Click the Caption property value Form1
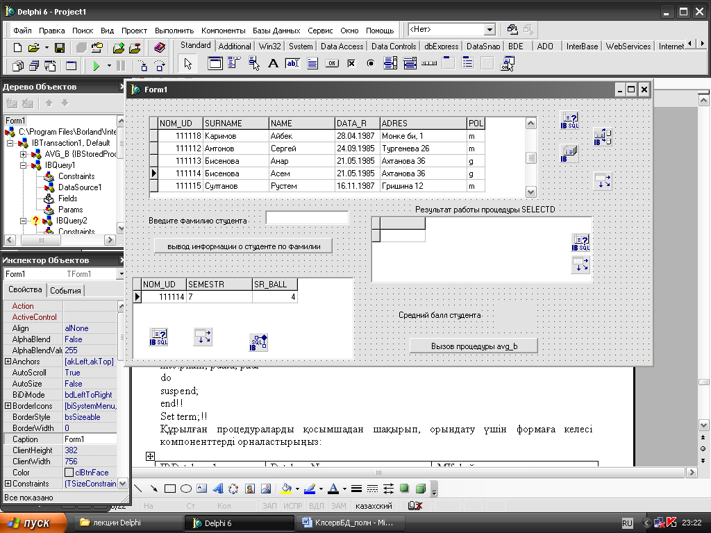 point(90,439)
